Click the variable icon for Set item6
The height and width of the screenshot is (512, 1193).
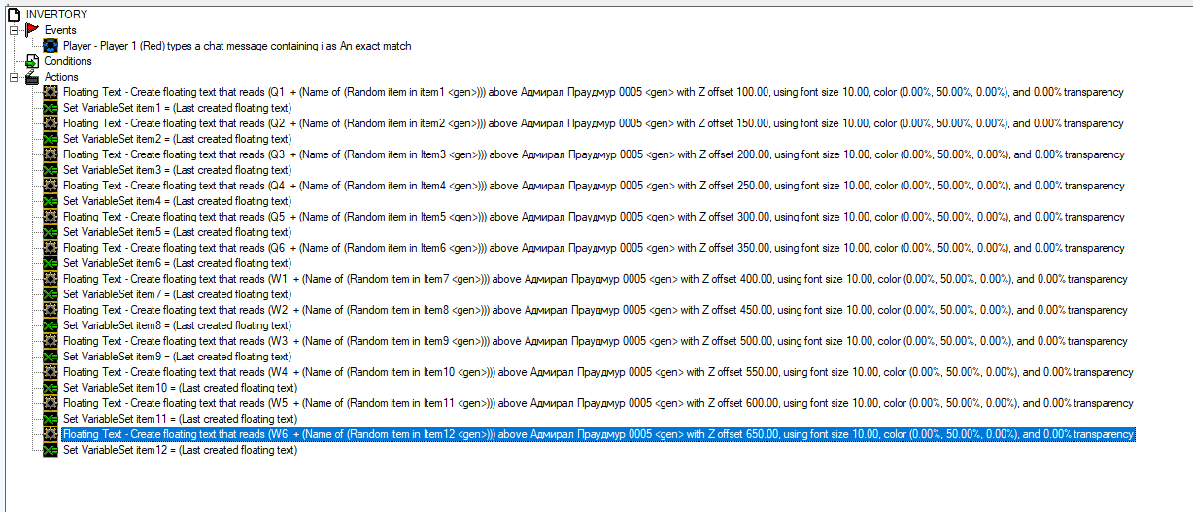click(51, 263)
